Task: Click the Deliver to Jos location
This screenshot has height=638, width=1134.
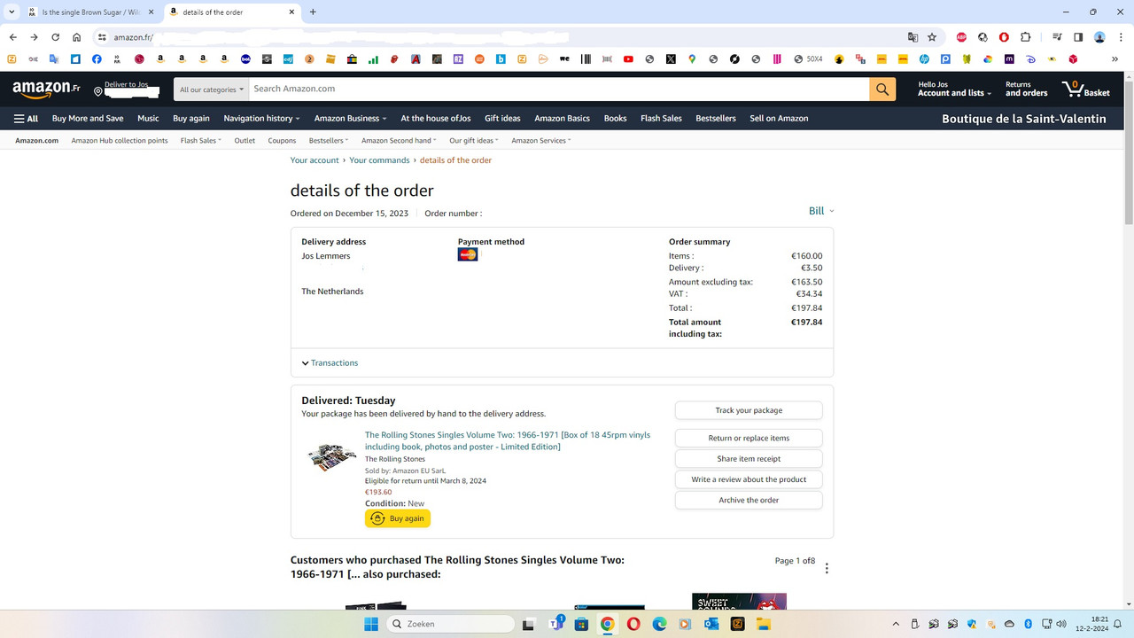Action: (x=127, y=89)
